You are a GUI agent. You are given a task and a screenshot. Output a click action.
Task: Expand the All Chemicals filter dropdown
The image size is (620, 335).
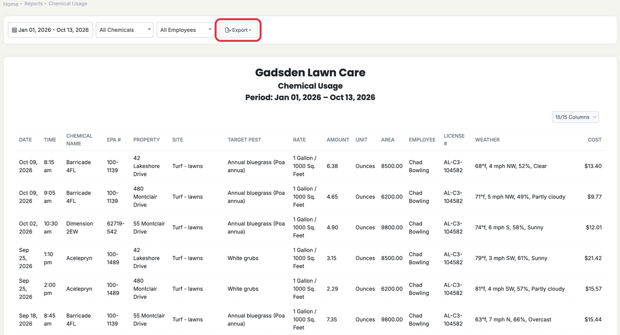coord(125,30)
